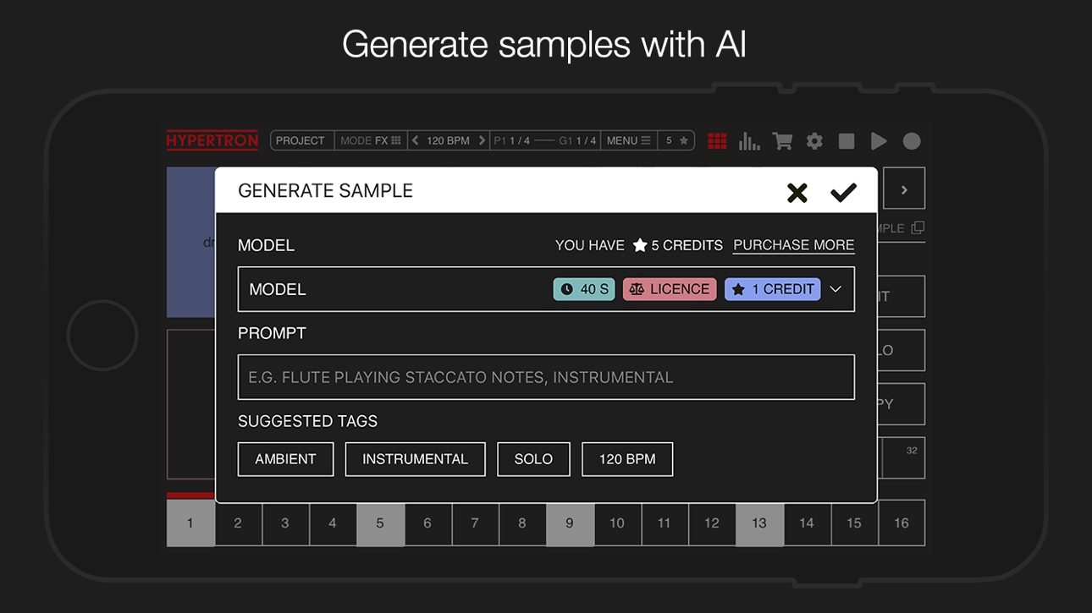Open settings gear icon
Viewport: 1092px width, 613px height.
[x=814, y=141]
